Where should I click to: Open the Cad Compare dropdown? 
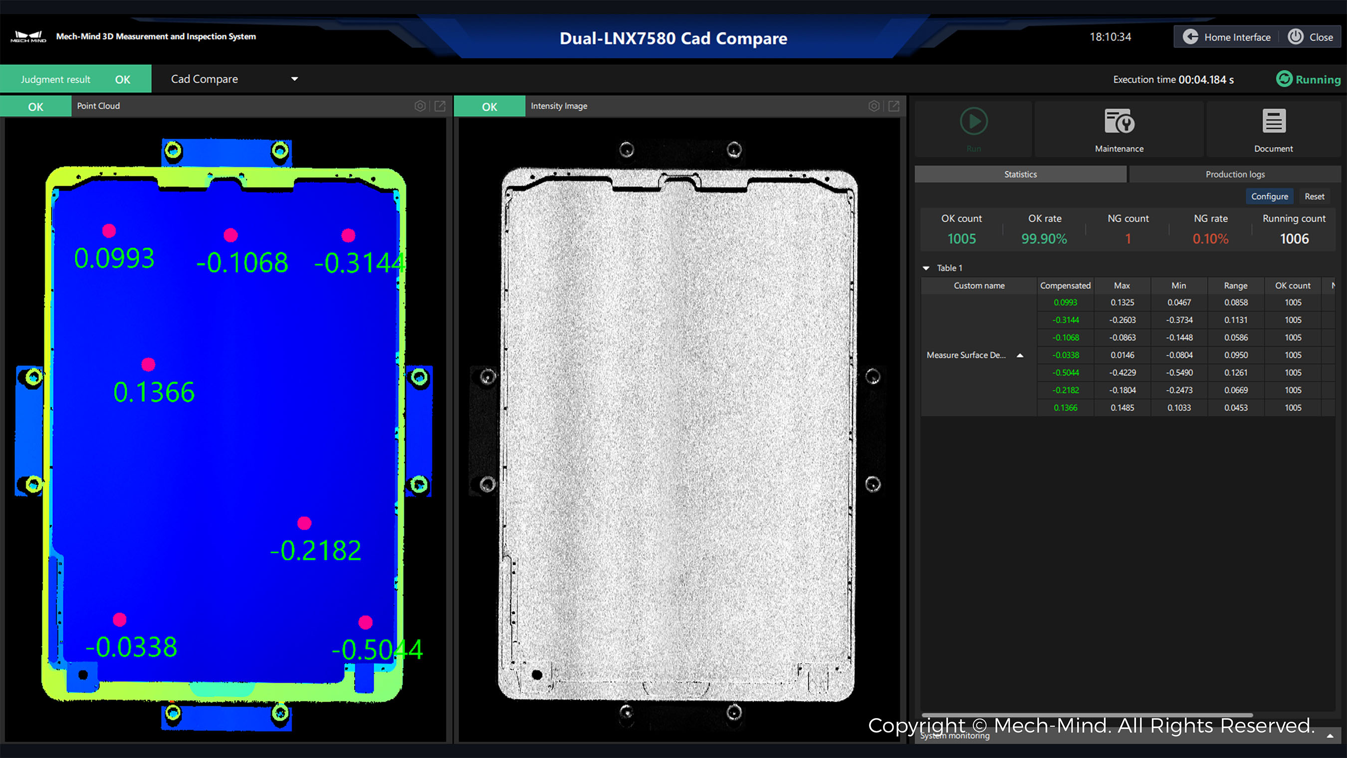click(234, 79)
